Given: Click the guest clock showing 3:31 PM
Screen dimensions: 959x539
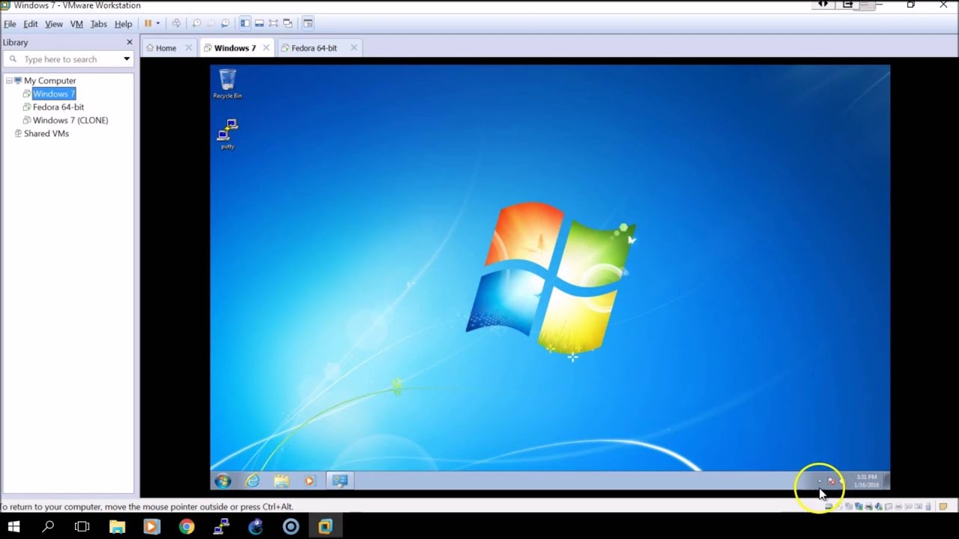Looking at the screenshot, I should click(x=867, y=481).
